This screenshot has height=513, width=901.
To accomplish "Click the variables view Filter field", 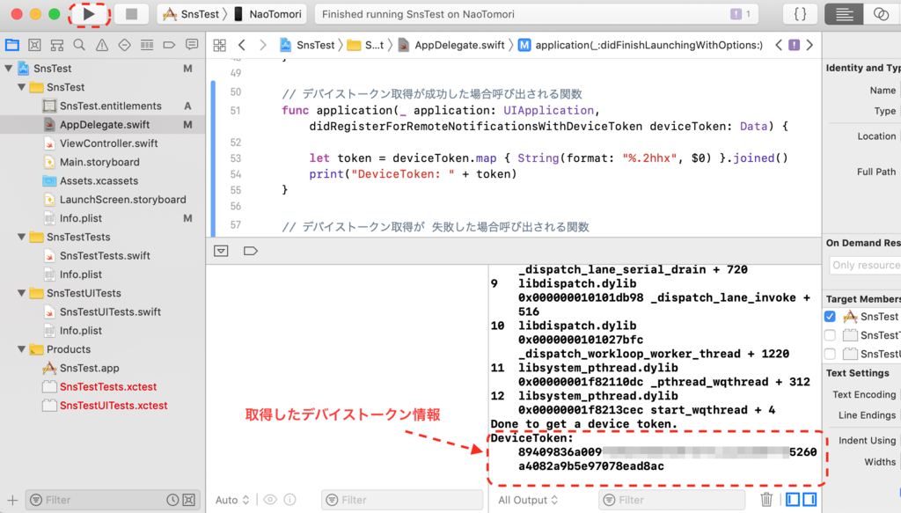I will (402, 500).
